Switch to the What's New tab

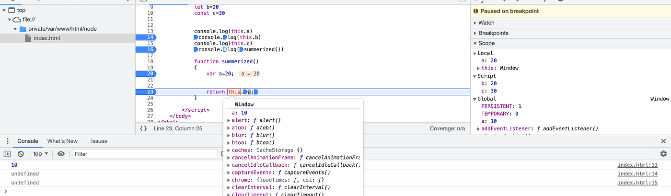click(x=62, y=141)
